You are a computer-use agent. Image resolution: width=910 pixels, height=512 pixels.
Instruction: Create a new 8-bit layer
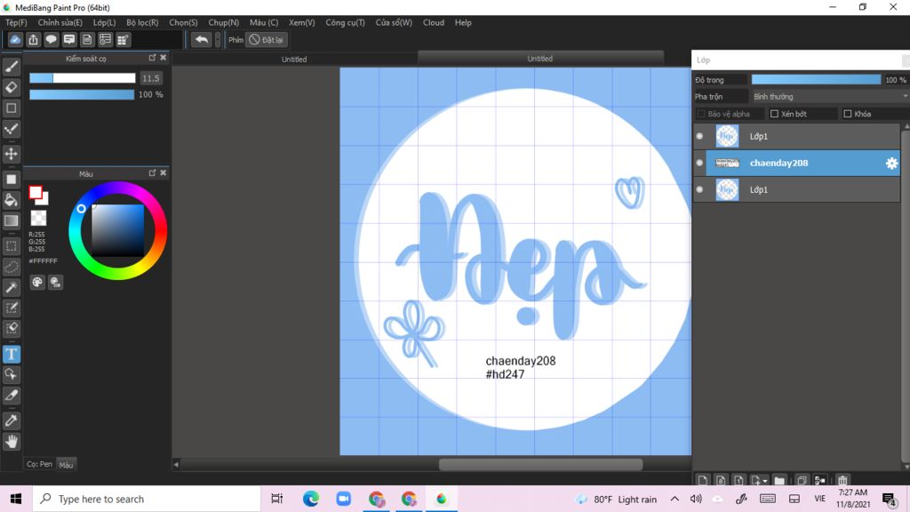point(720,481)
